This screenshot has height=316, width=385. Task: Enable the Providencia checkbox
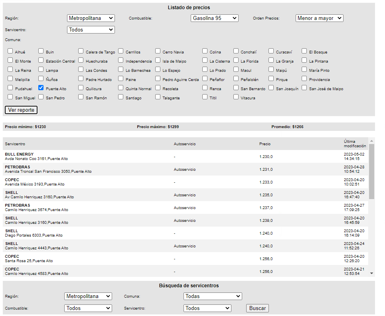point(304,78)
